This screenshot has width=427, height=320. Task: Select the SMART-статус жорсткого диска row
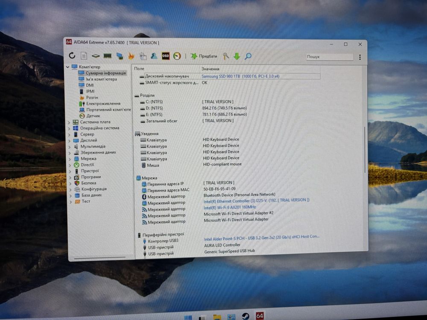coord(172,83)
